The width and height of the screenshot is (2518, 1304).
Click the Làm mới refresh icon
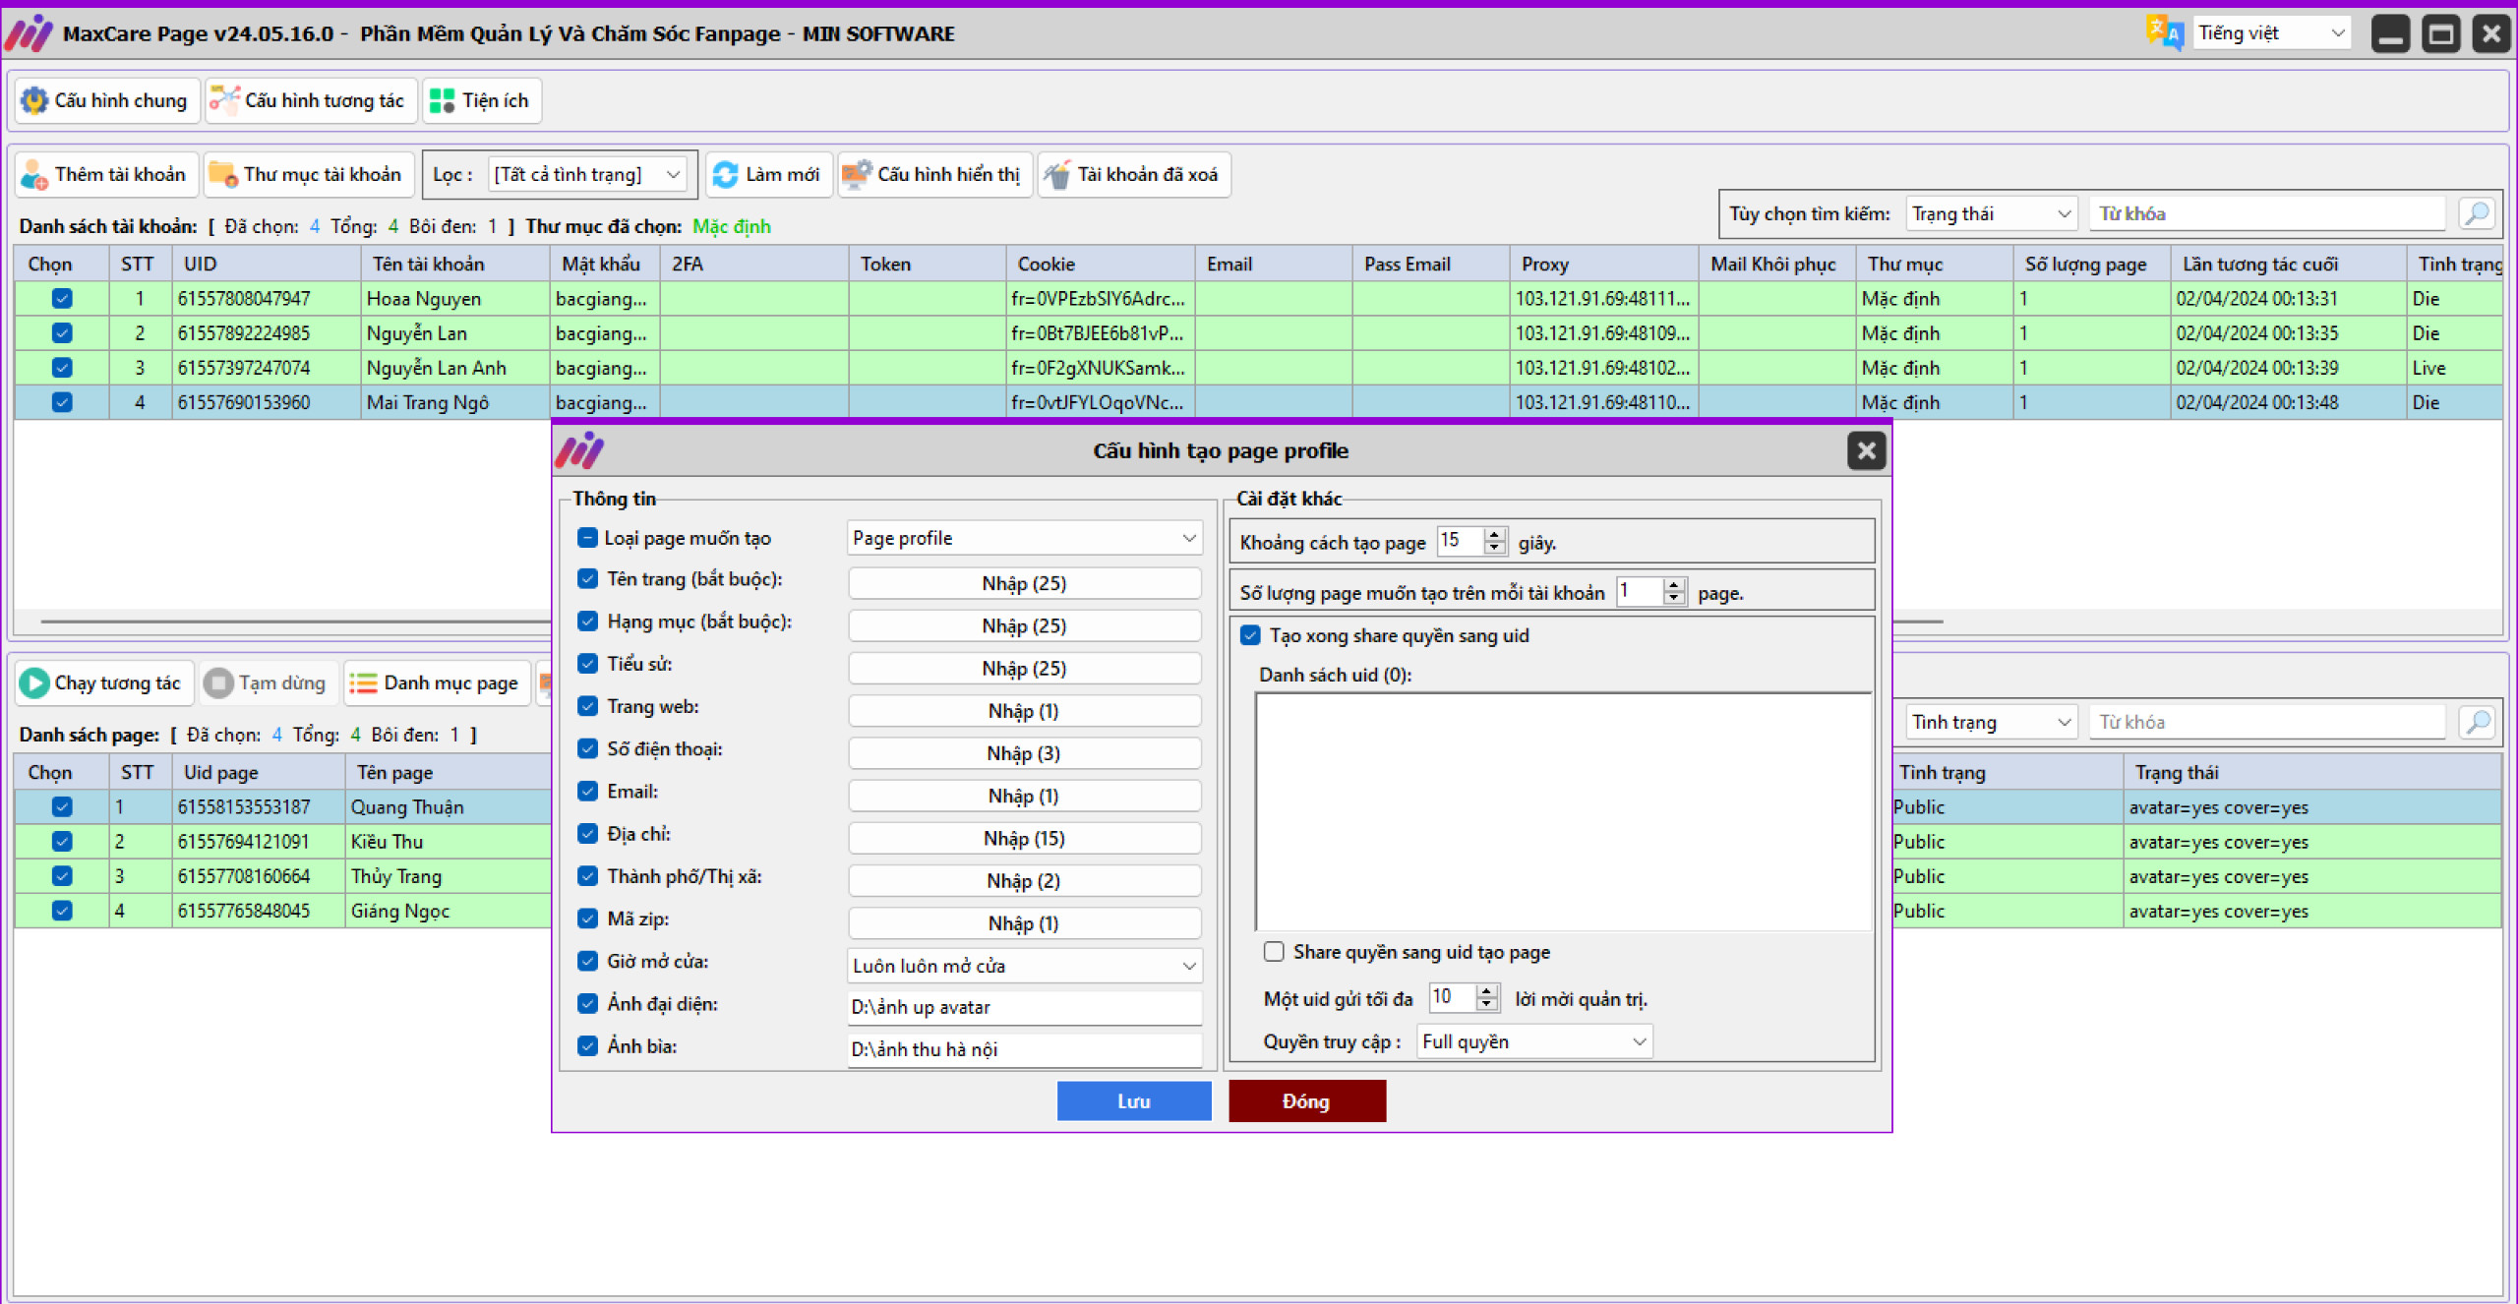(x=726, y=175)
